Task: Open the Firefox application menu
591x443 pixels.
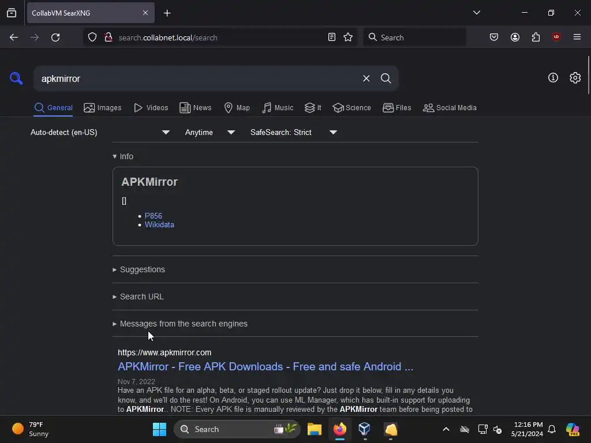Action: point(577,37)
